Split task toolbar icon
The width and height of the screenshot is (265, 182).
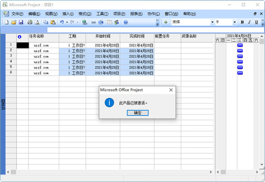pos(101,22)
